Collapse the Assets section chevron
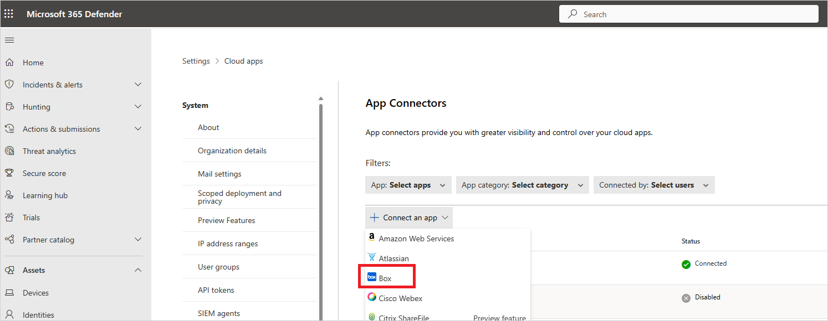Viewport: 828px width, 321px height. [x=138, y=270]
